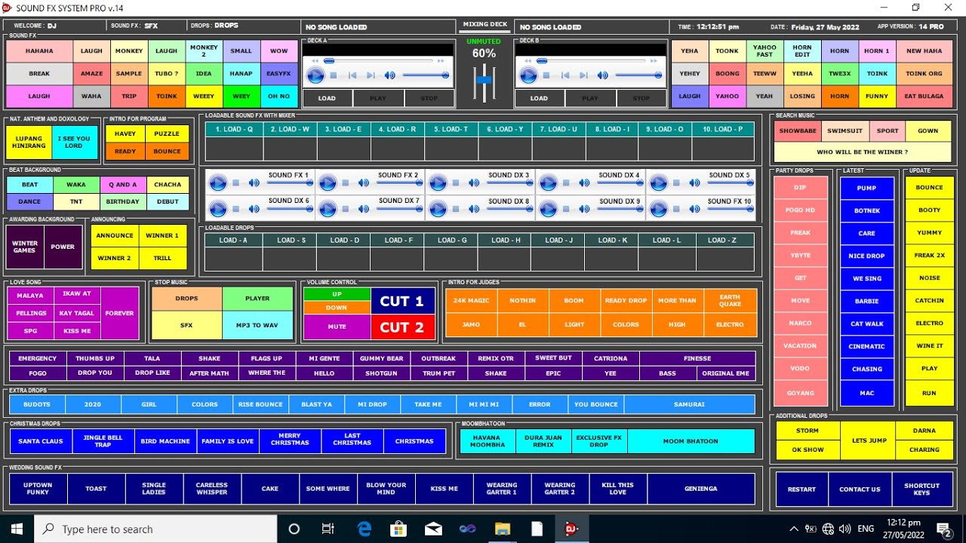Click Deck B next track icon
The image size is (966, 543).
coord(583,75)
